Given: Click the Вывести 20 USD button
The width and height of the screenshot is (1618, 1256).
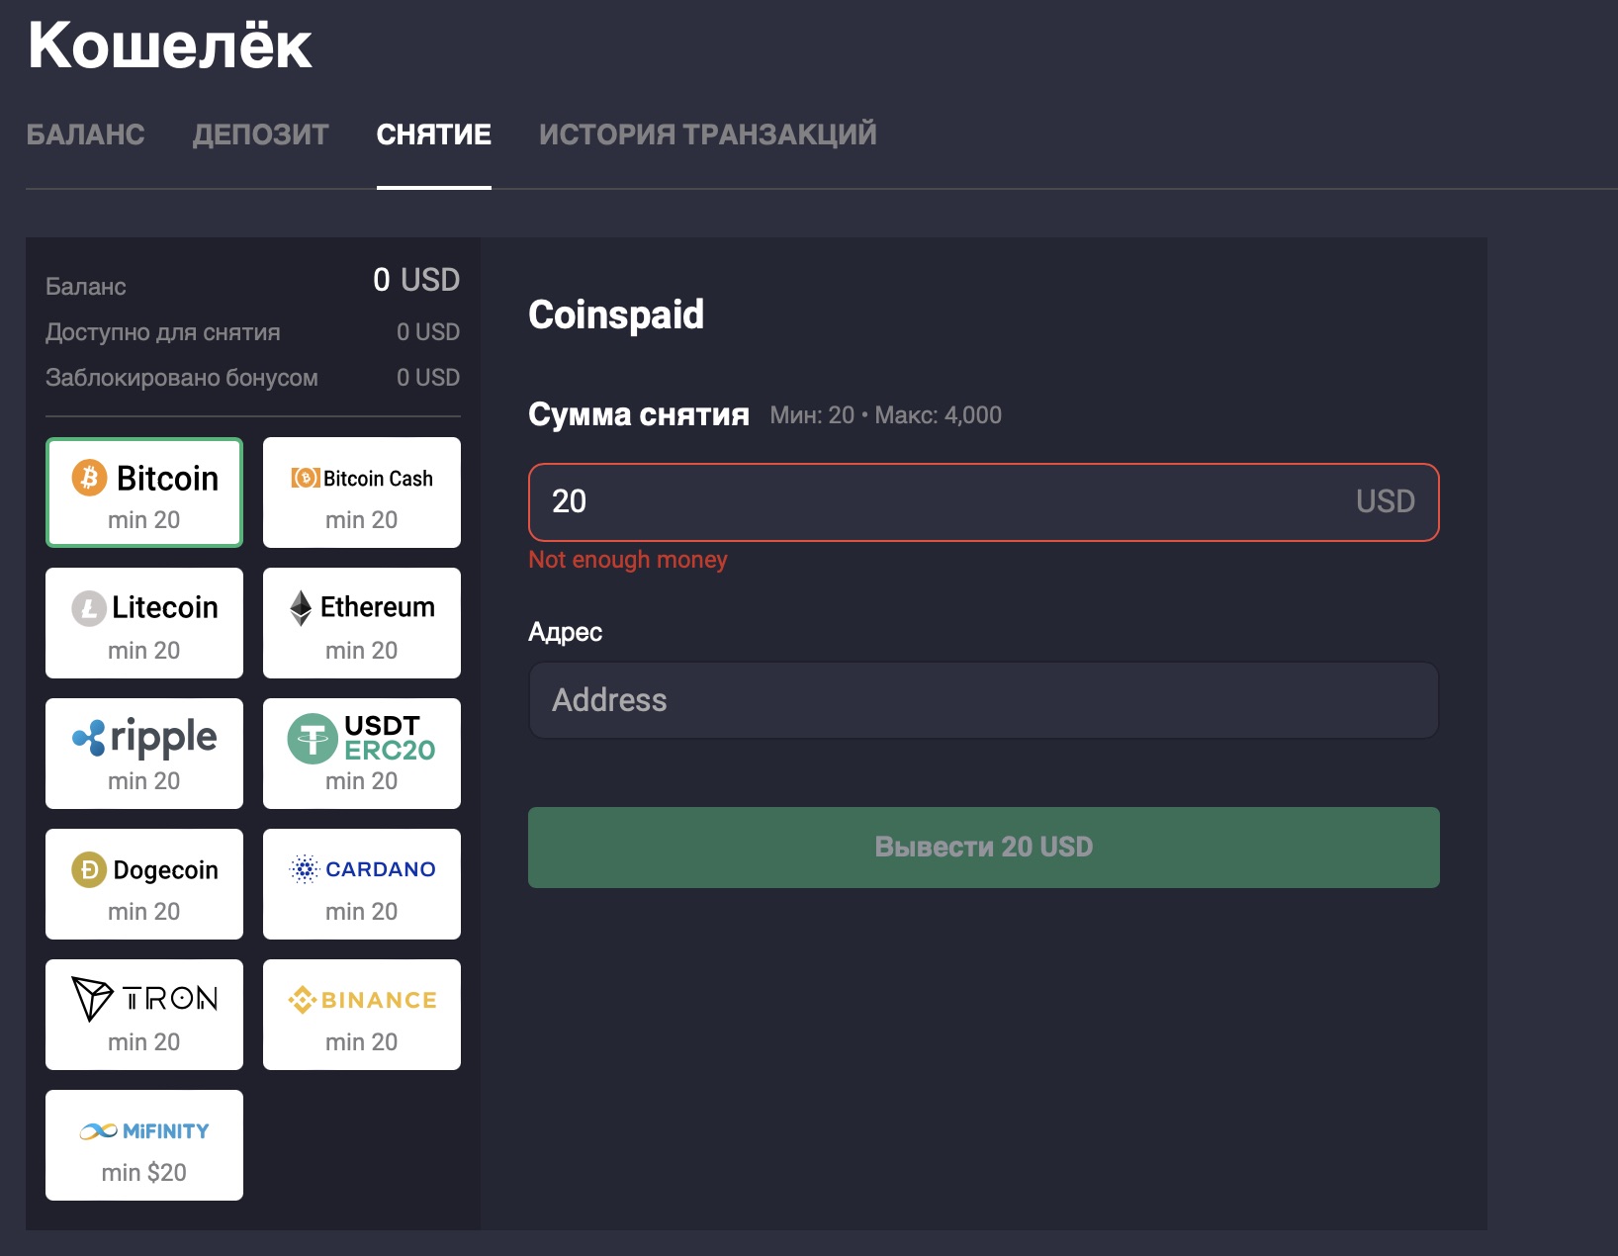Looking at the screenshot, I should tap(984, 848).
